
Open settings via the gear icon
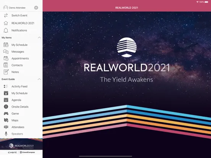36,8
